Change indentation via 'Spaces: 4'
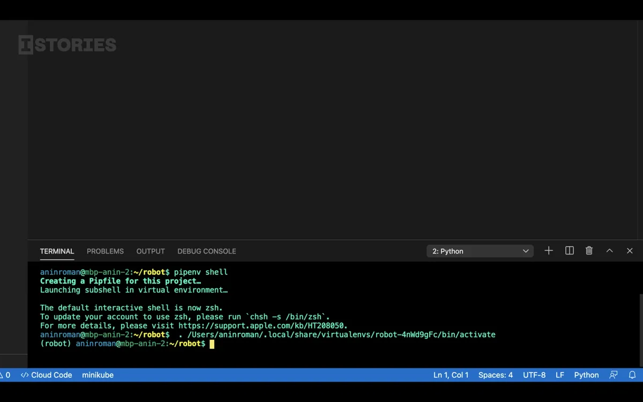The width and height of the screenshot is (643, 402). click(x=495, y=375)
